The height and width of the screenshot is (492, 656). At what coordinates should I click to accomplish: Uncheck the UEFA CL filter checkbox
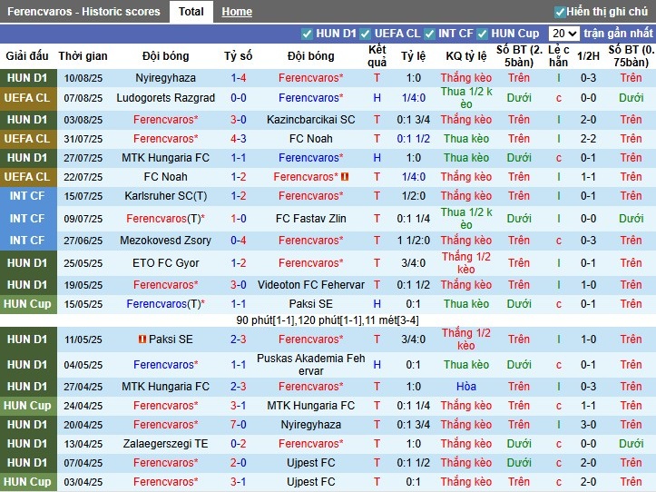pyautogui.click(x=367, y=34)
